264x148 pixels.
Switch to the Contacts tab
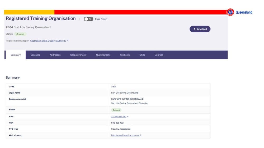[x=35, y=55]
